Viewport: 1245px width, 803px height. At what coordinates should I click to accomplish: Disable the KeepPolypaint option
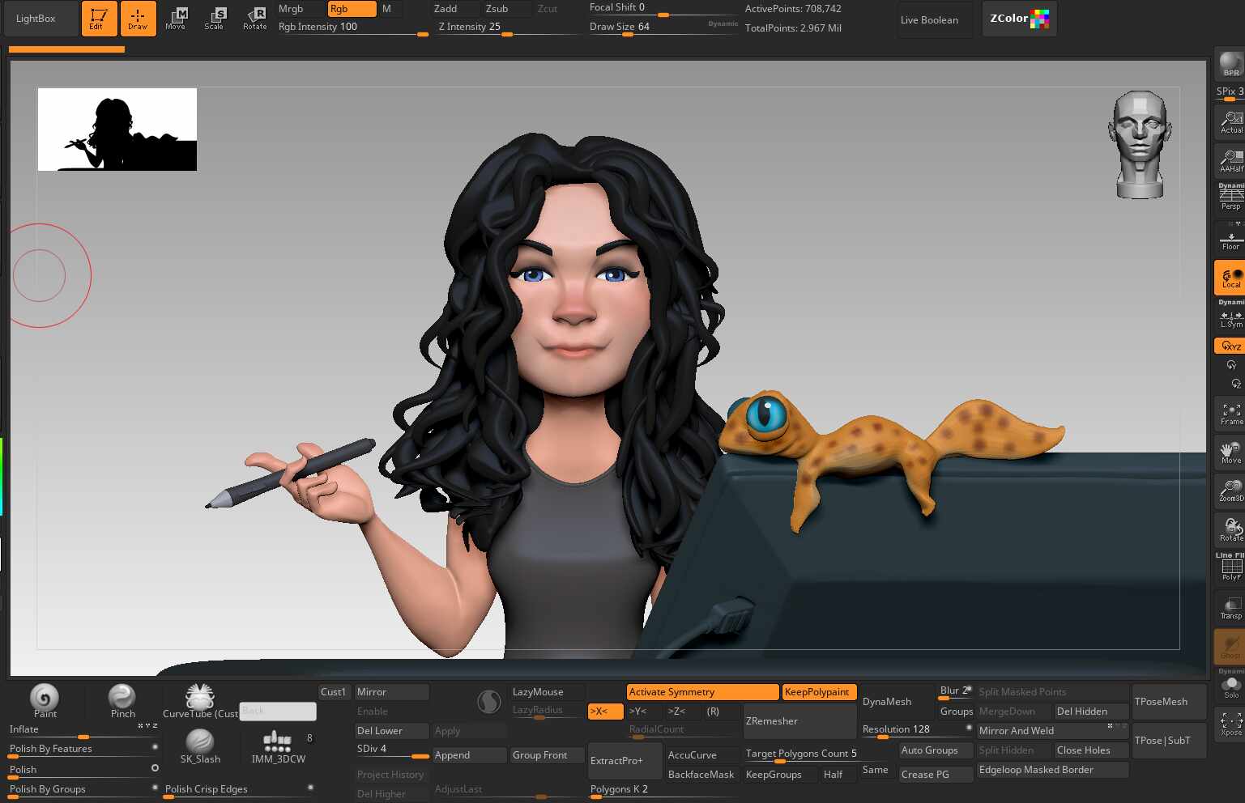(818, 692)
